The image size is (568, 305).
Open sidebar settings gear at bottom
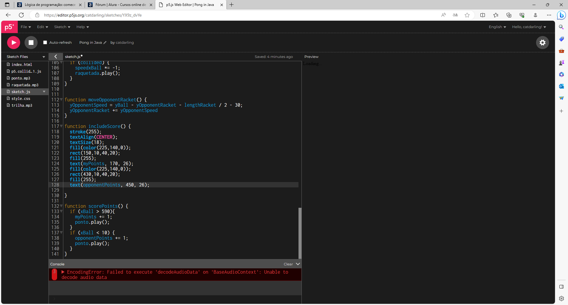click(561, 298)
